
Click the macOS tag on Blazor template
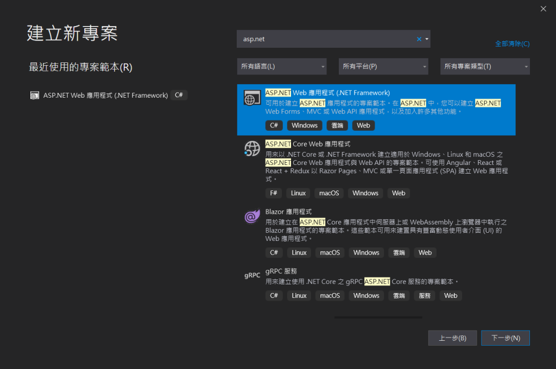tap(330, 253)
